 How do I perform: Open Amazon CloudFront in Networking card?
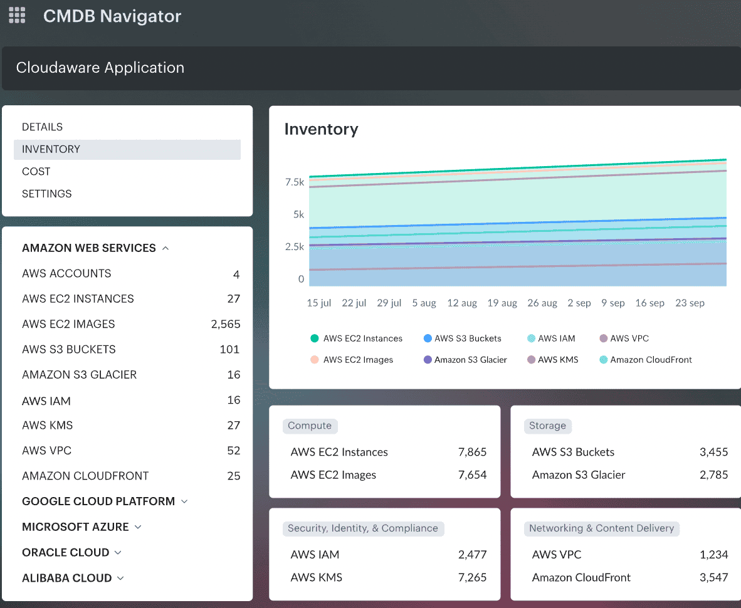pyautogui.click(x=581, y=577)
